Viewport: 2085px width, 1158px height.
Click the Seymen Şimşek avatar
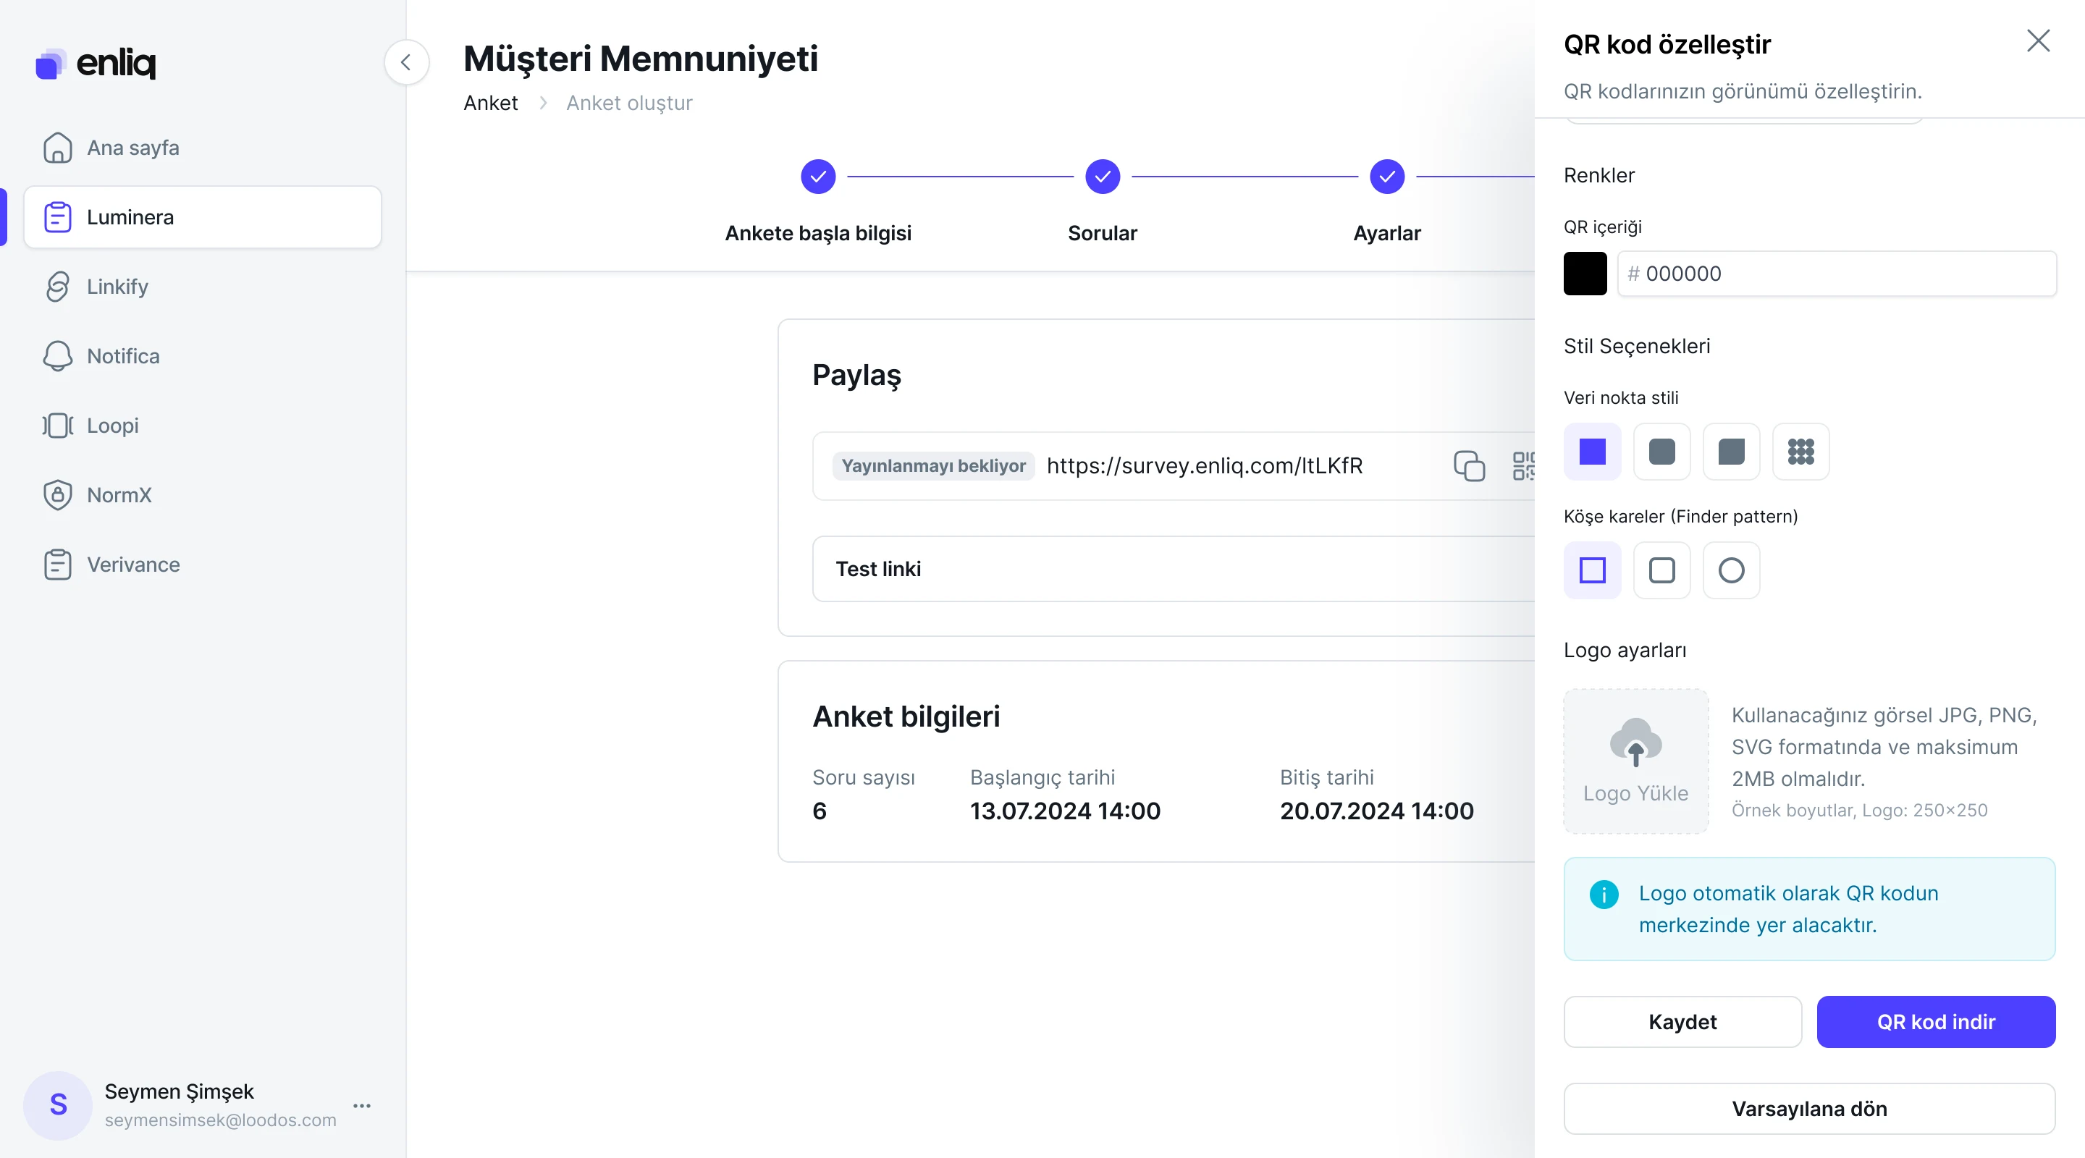coord(57,1105)
